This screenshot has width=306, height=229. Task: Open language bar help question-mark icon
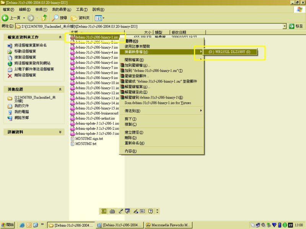(x=150, y=211)
